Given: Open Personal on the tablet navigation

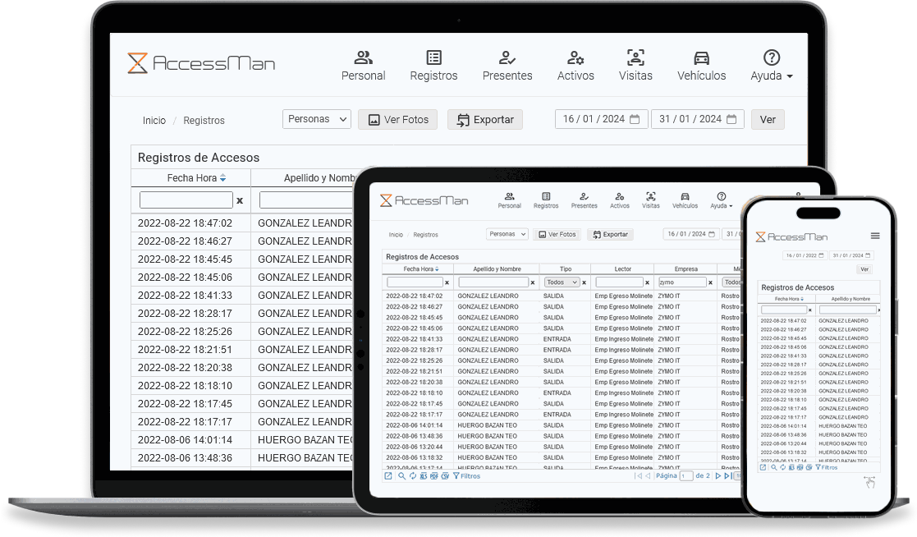Looking at the screenshot, I should (509, 200).
